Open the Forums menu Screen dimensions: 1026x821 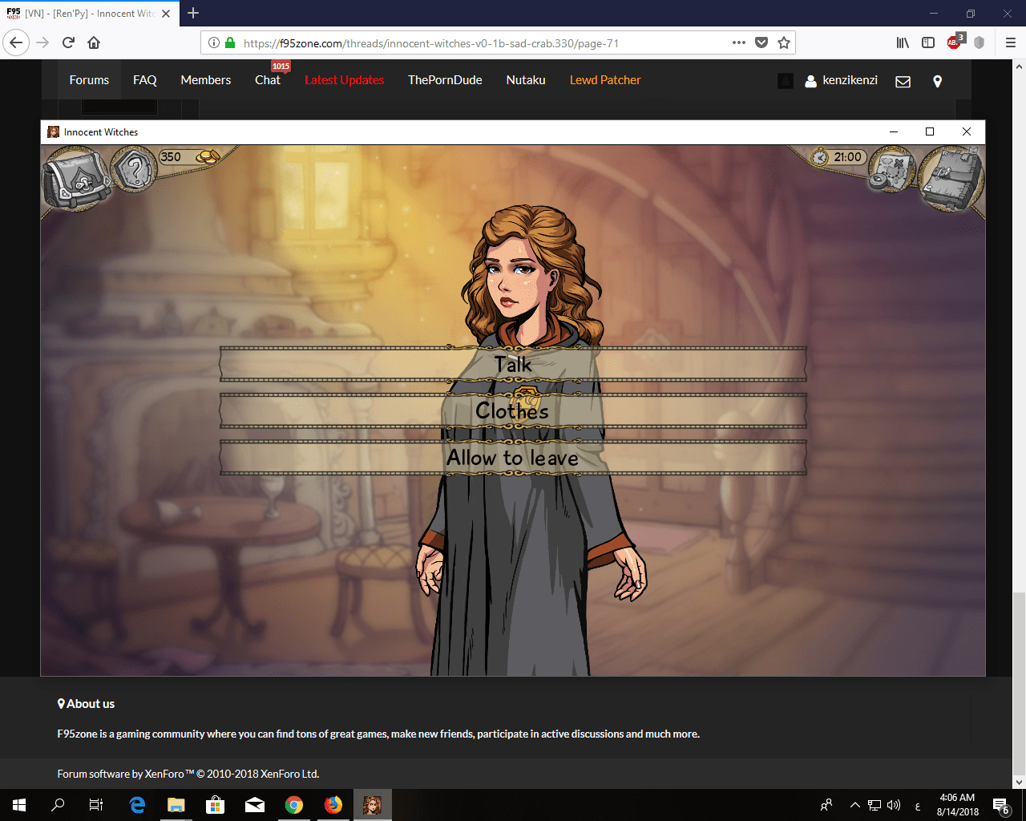[89, 80]
